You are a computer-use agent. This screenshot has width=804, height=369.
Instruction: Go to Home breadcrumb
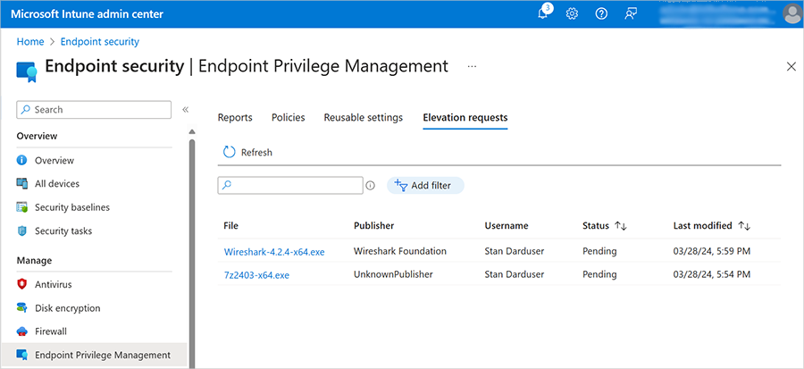pyautogui.click(x=30, y=41)
